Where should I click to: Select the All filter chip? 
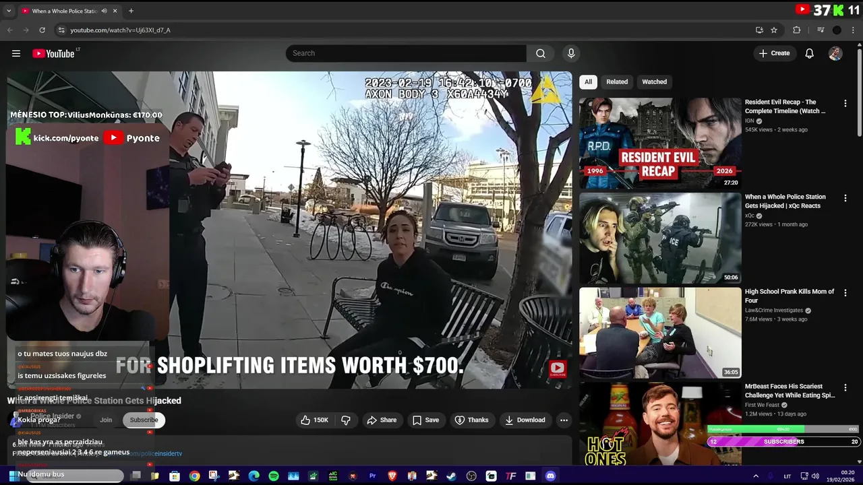pyautogui.click(x=588, y=82)
